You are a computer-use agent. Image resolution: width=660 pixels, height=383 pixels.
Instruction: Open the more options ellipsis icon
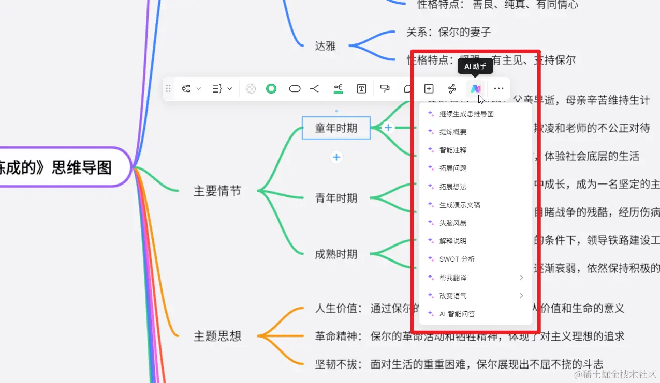[x=498, y=88]
